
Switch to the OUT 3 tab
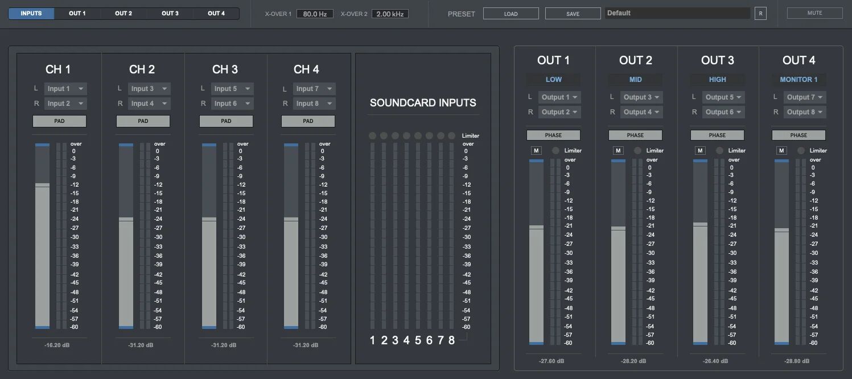click(170, 13)
